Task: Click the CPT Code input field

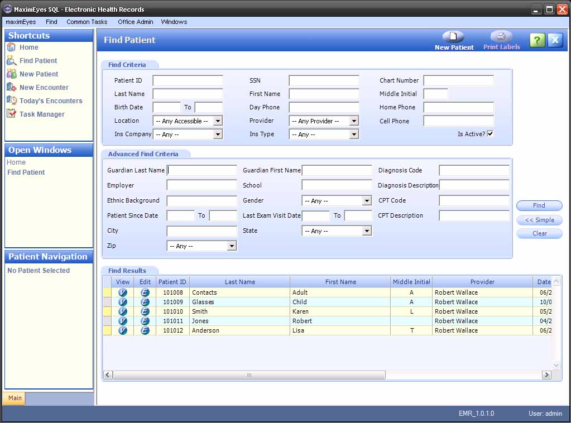Action: pos(474,200)
